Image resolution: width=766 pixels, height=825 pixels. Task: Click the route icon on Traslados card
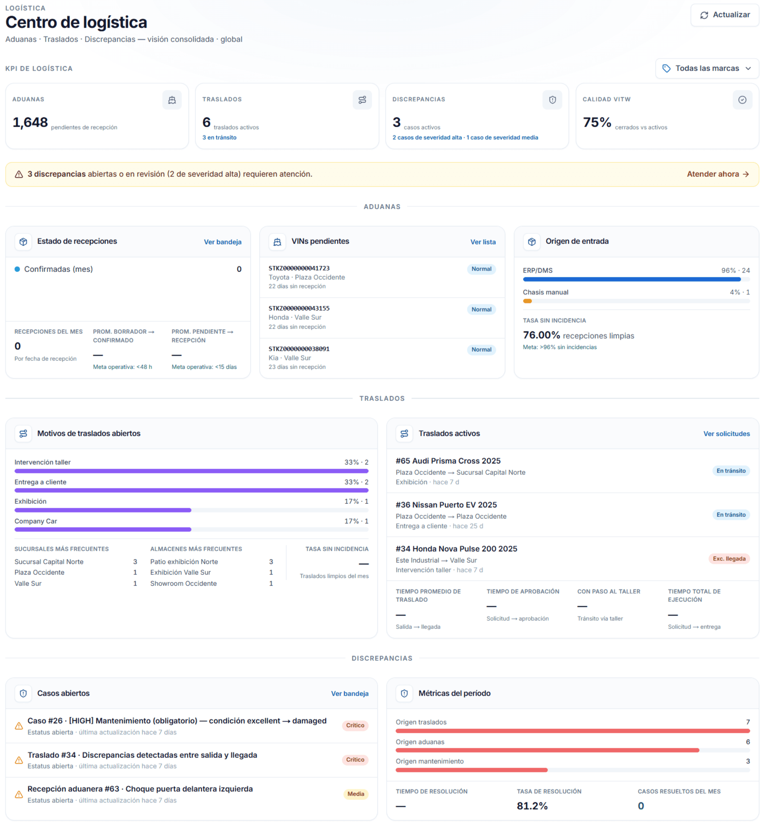362,100
